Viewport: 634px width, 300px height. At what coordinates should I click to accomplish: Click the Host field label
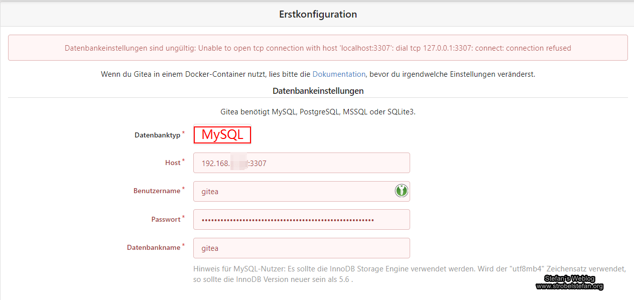click(173, 163)
